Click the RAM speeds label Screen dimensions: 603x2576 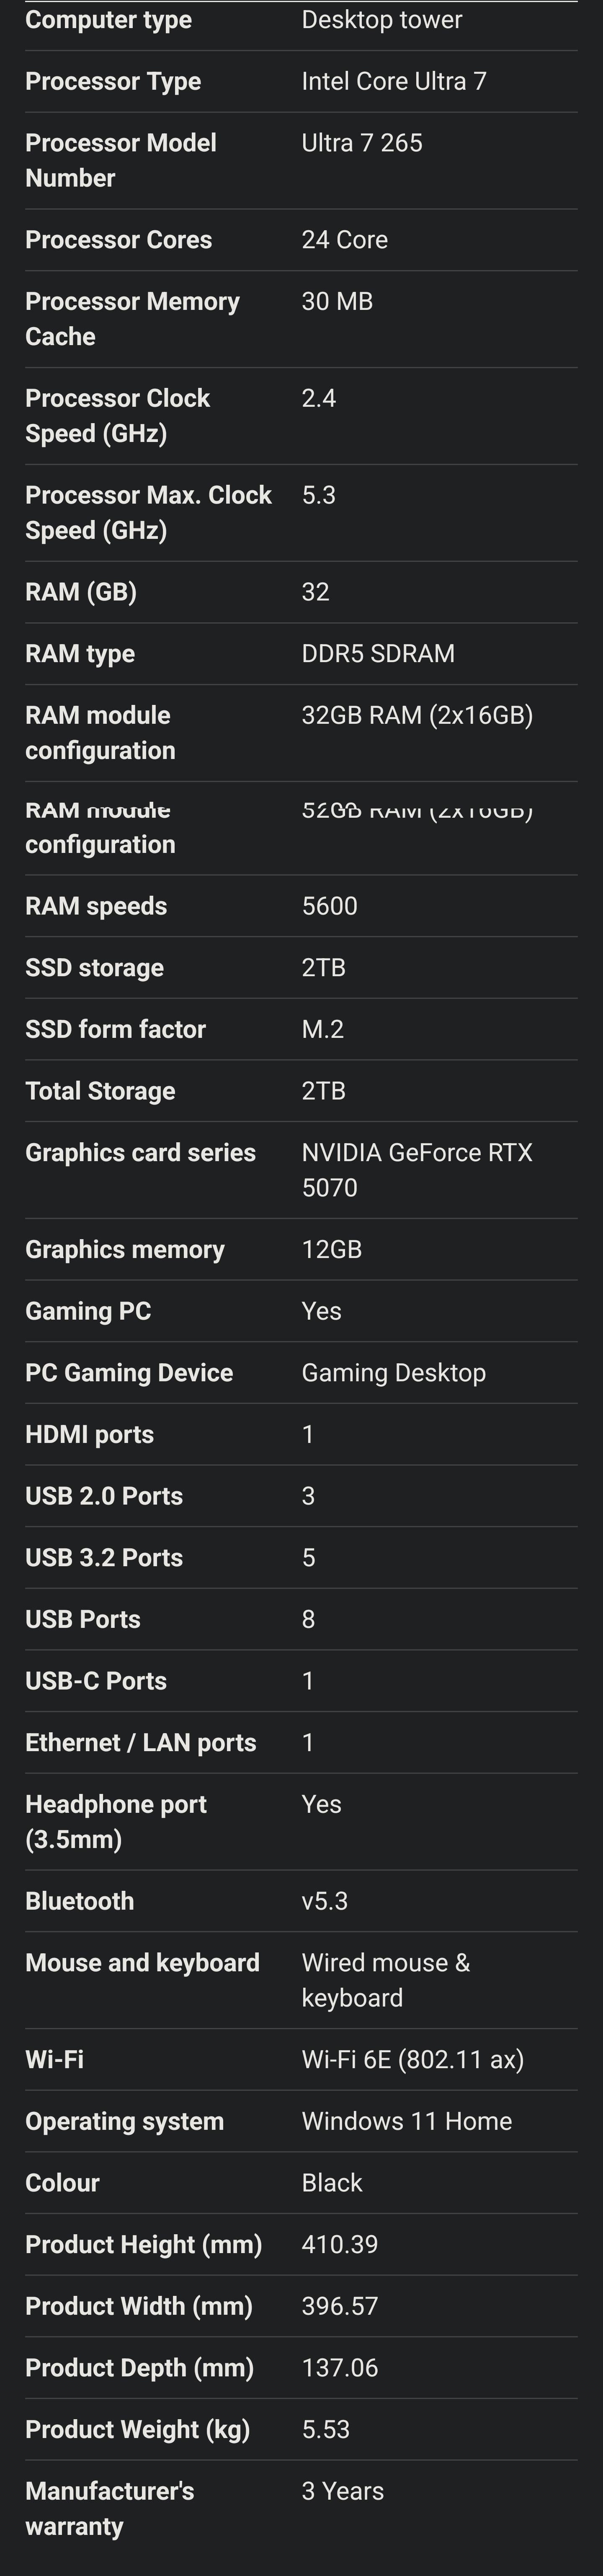click(x=96, y=906)
